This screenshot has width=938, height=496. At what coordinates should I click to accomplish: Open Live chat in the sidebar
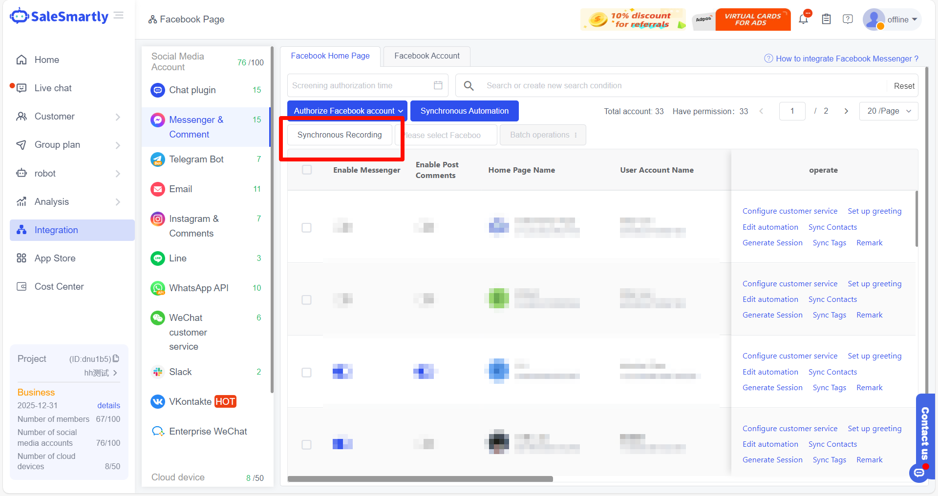(53, 88)
